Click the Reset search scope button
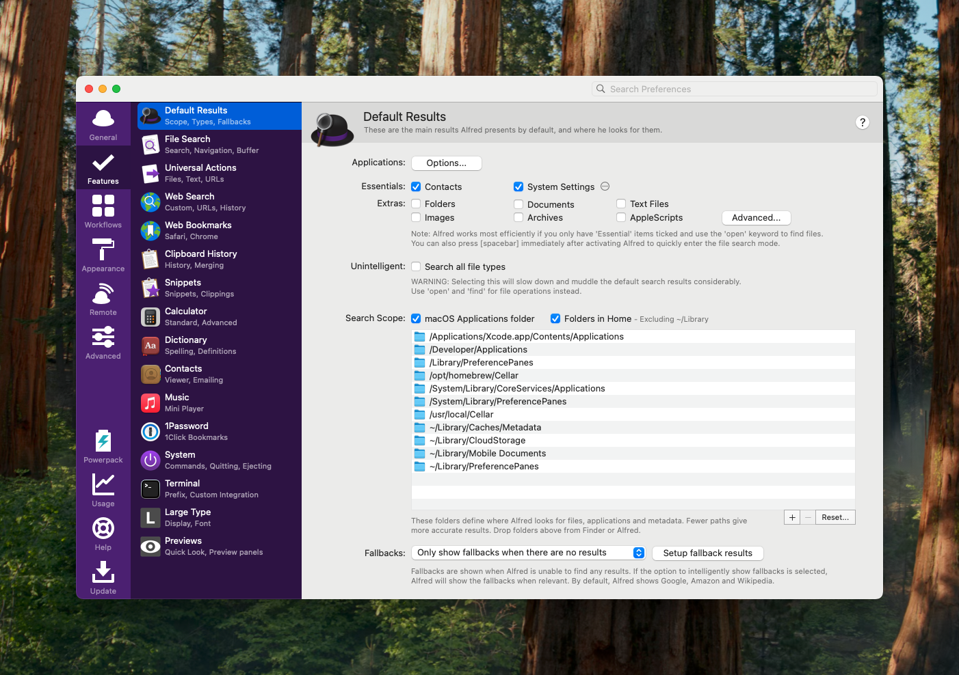The image size is (959, 675). pyautogui.click(x=835, y=518)
